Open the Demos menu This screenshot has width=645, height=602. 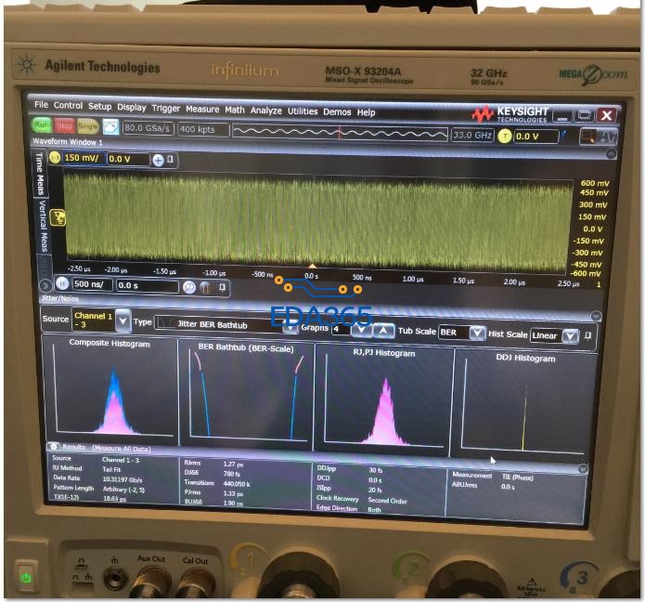click(x=337, y=112)
